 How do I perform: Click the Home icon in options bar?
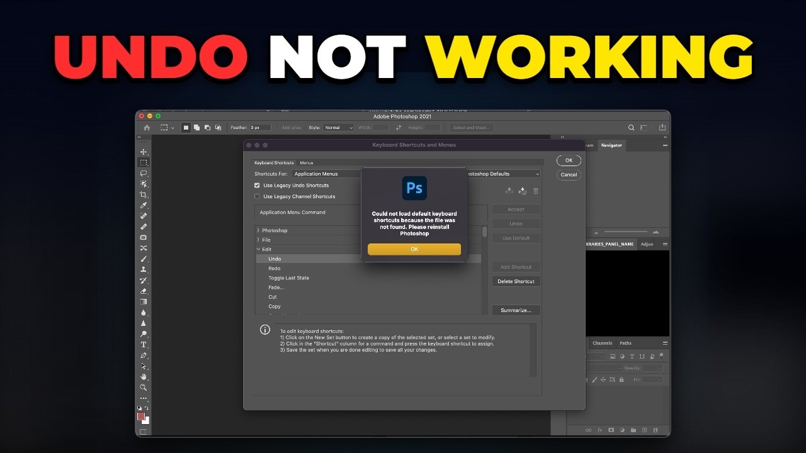click(x=147, y=128)
